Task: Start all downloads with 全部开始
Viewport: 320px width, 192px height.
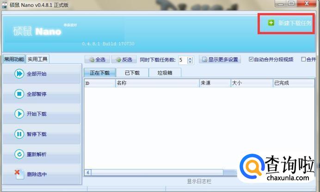Action: [42, 74]
